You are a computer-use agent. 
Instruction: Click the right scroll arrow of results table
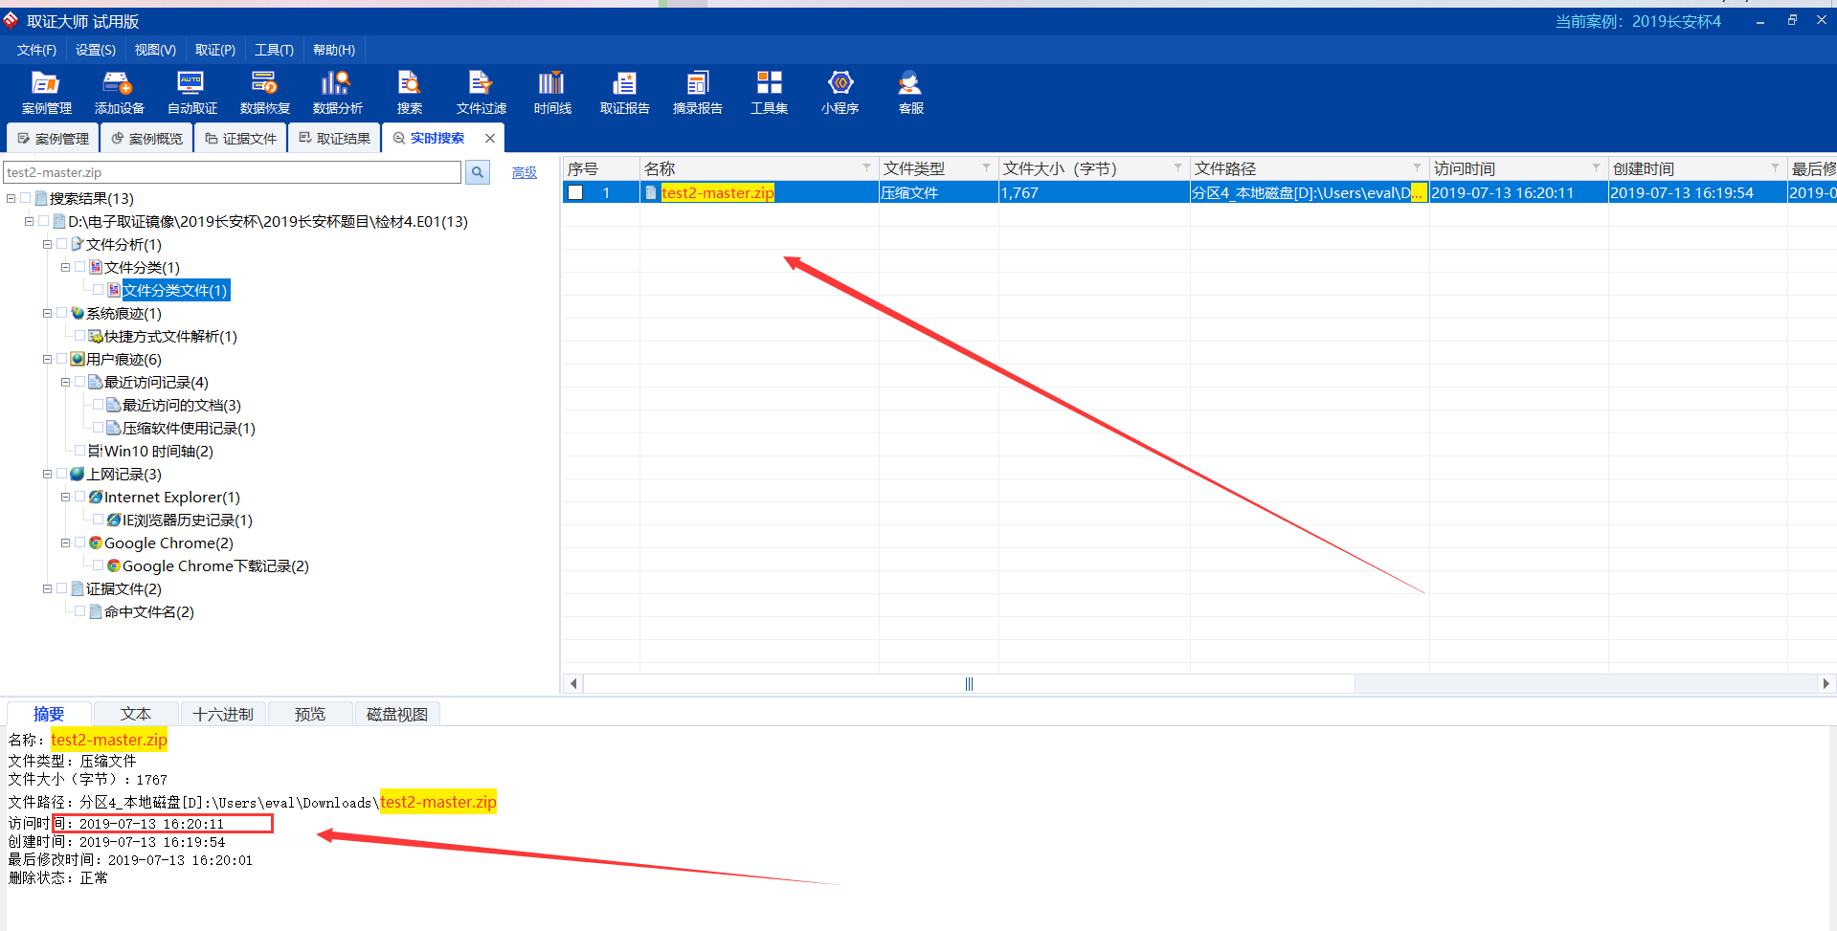(1826, 684)
